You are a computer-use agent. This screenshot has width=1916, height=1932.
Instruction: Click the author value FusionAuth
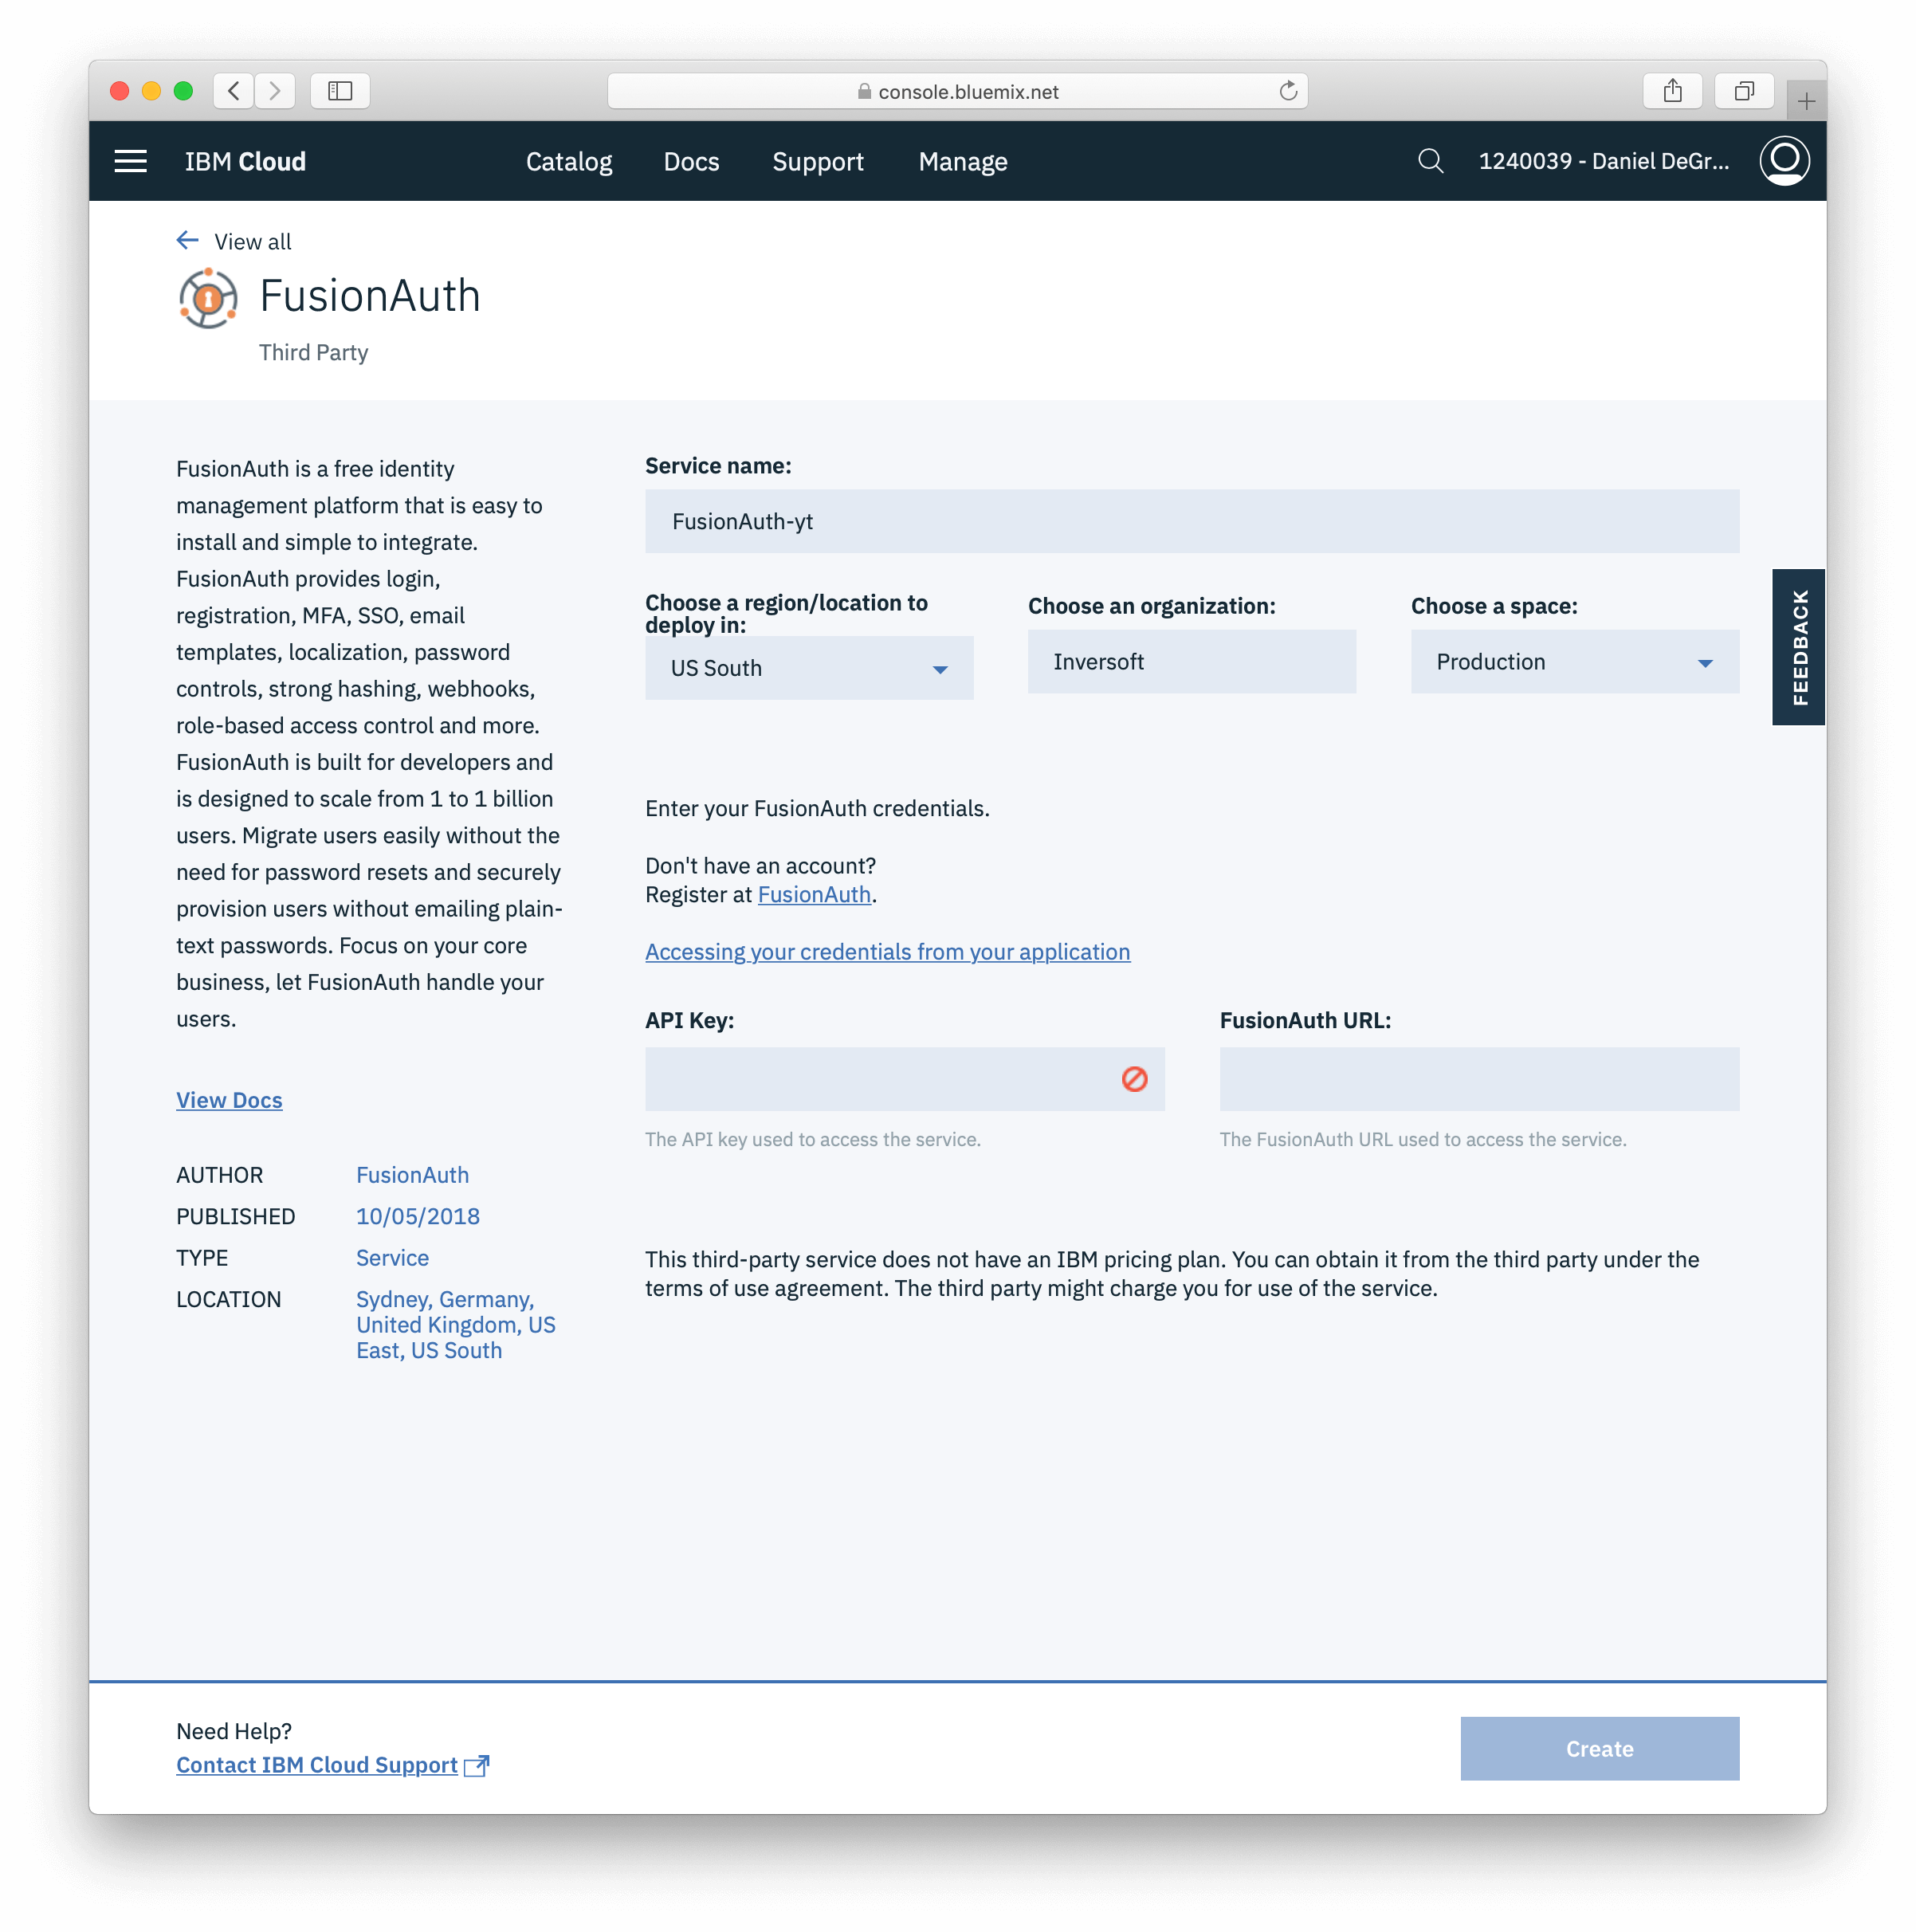(x=412, y=1175)
